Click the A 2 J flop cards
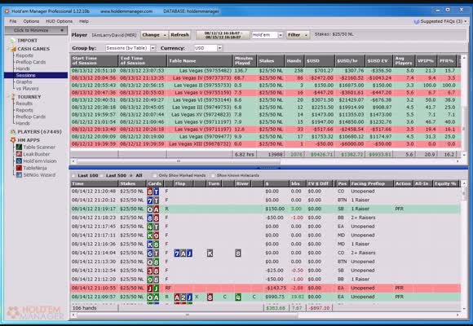 pyautogui.click(x=183, y=297)
